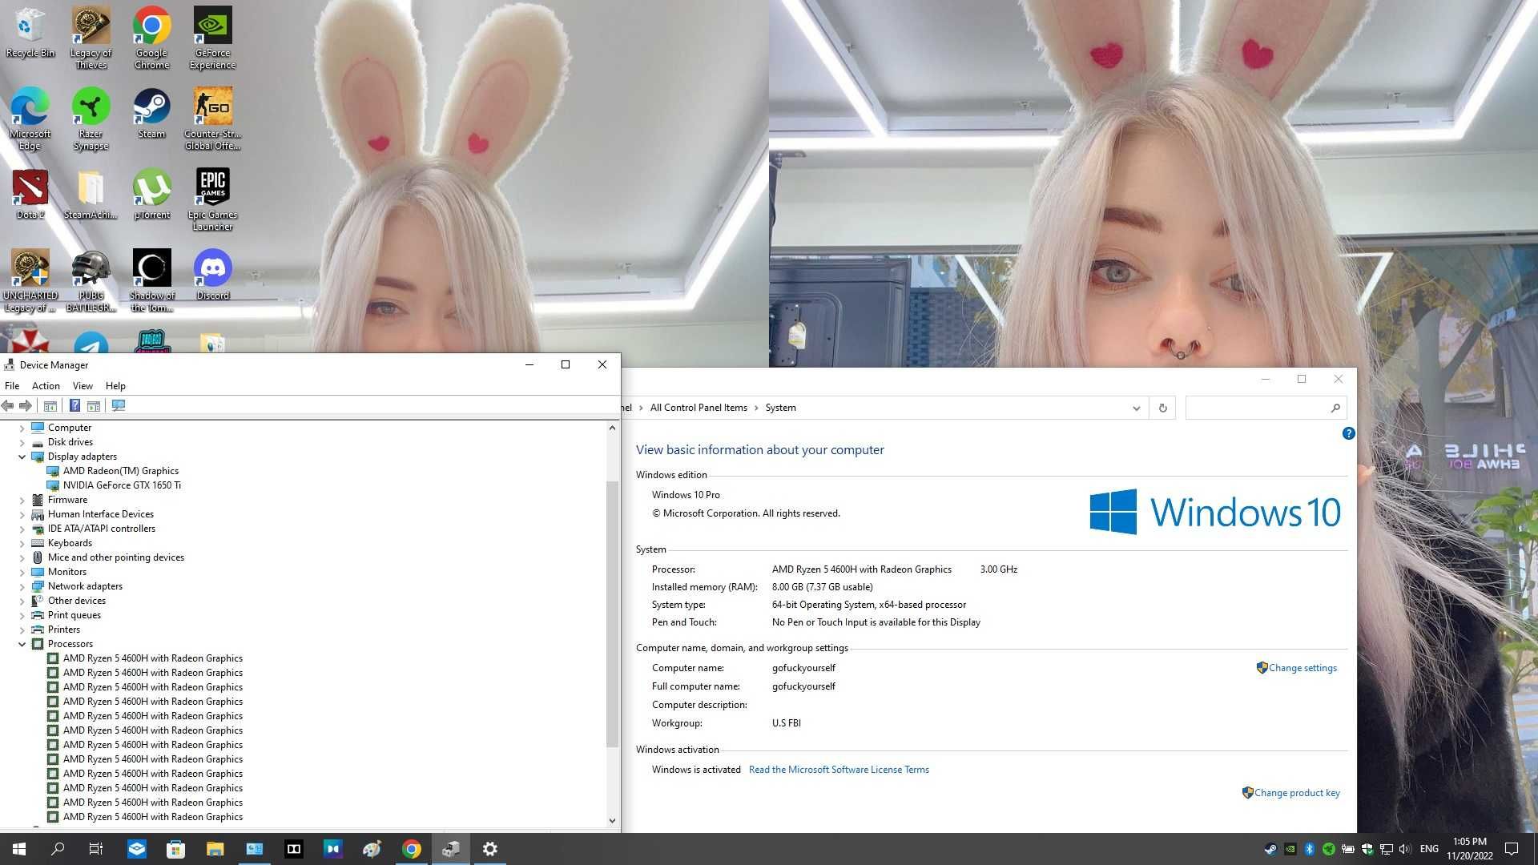Open the Settings gear on the taskbar
Screen dimensions: 1538x865
point(490,849)
